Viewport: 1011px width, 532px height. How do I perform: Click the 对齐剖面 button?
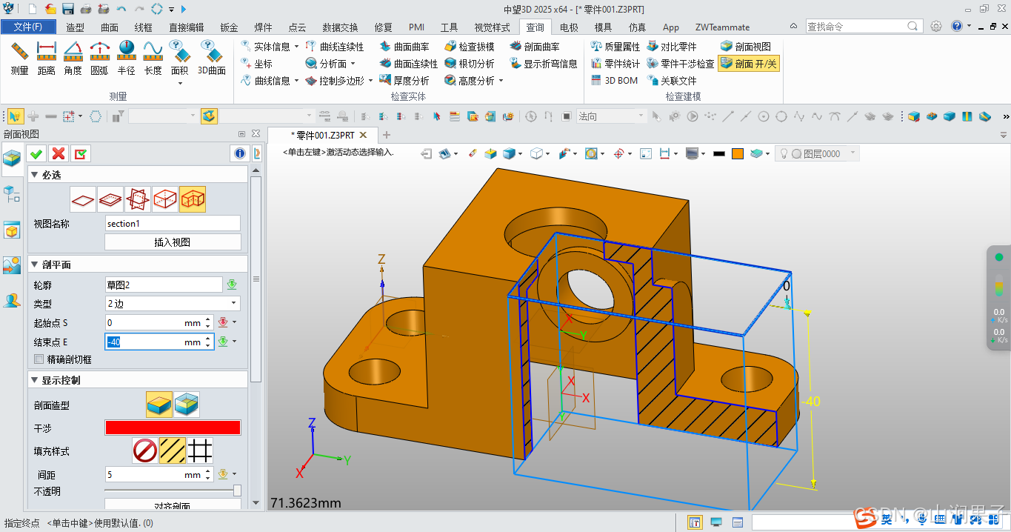pyautogui.click(x=173, y=505)
